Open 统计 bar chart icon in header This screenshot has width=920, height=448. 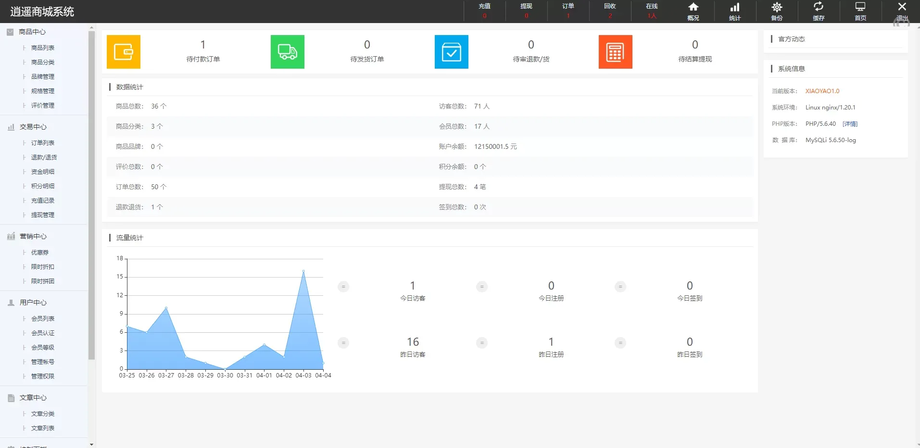pos(735,12)
